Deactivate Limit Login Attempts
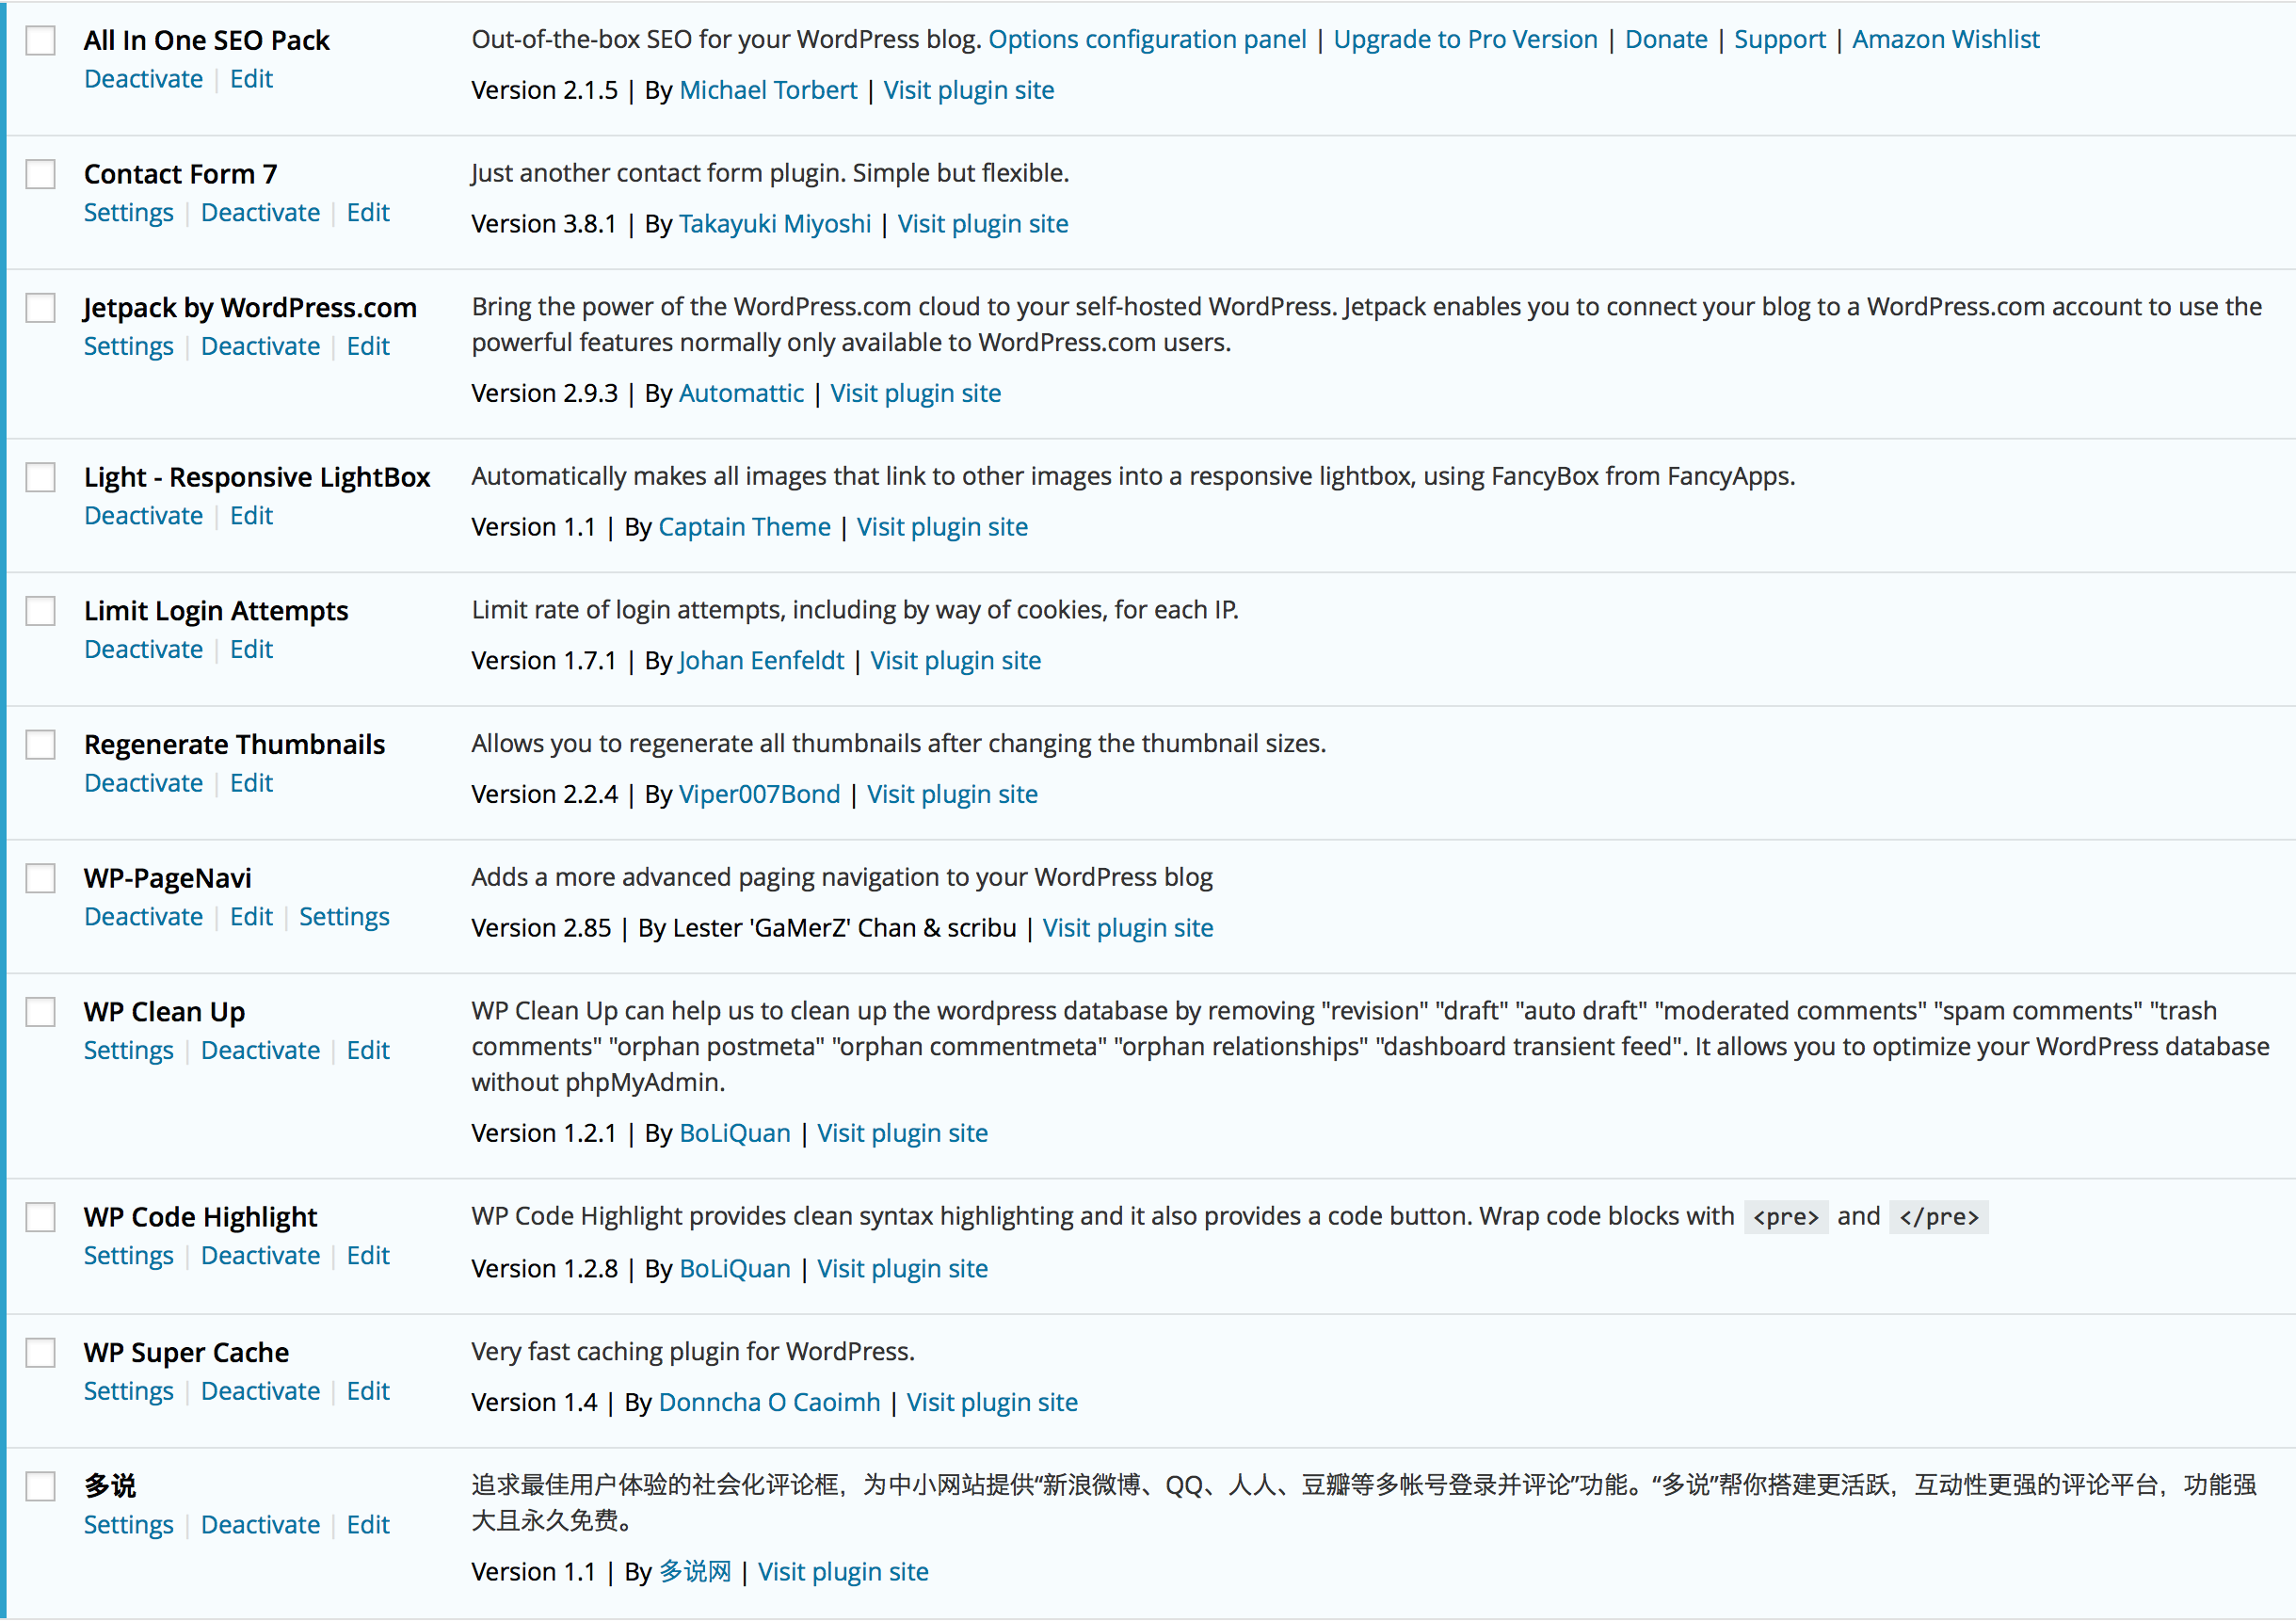The width and height of the screenshot is (2296, 1621). (143, 650)
